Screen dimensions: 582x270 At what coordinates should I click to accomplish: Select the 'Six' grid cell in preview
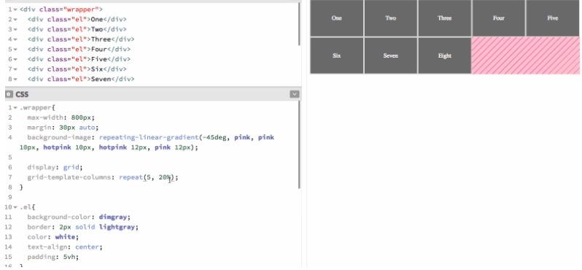tap(337, 55)
